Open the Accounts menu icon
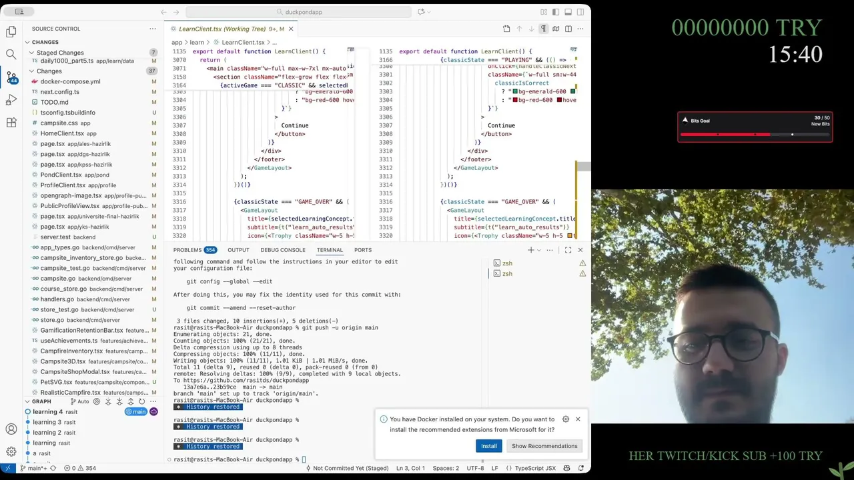This screenshot has height=480, width=854. tap(11, 429)
